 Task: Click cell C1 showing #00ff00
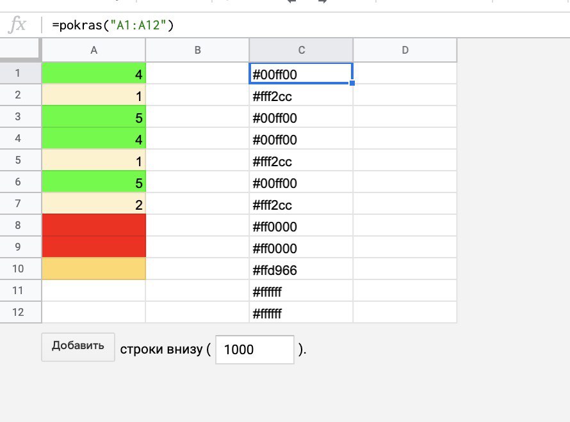(x=301, y=74)
